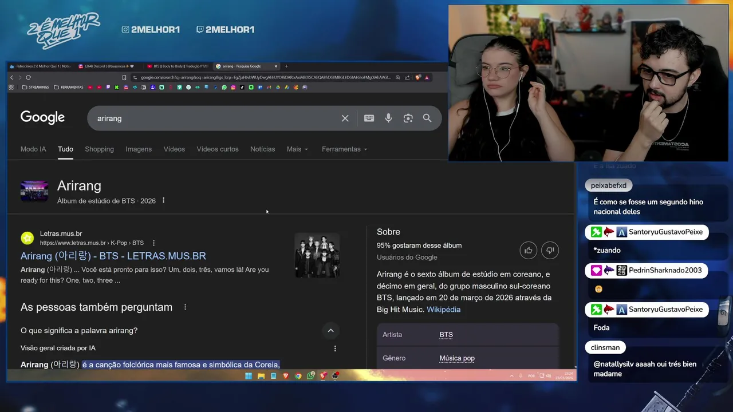This screenshot has height=412, width=733.
Task: Open Google Chrome from the taskbar
Action: [x=298, y=376]
